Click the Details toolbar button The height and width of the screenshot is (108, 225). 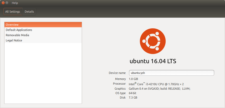[29, 12]
